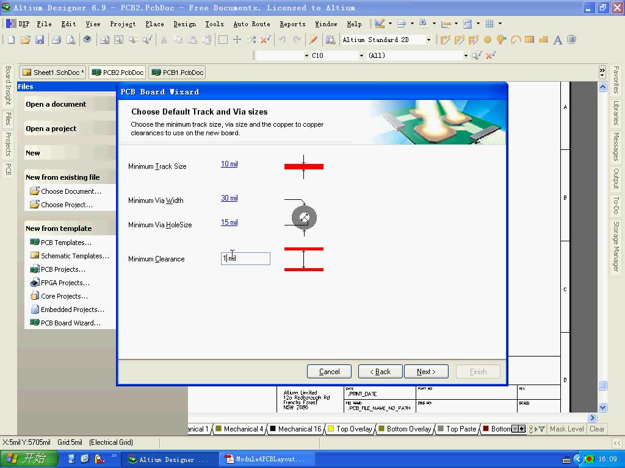Expand the document tabs overflow chevron
Image resolution: width=625 pixels, height=468 pixels.
coord(602,72)
